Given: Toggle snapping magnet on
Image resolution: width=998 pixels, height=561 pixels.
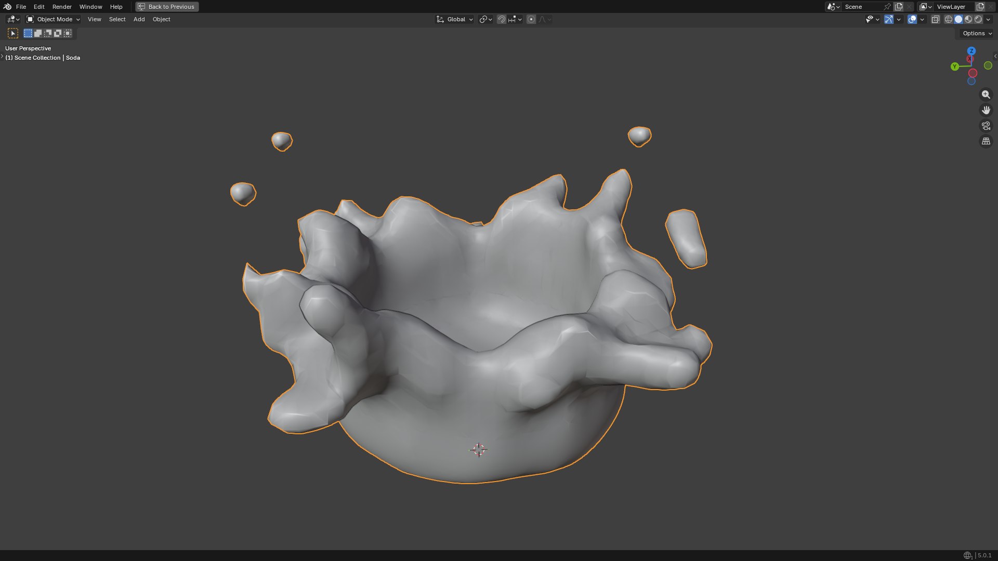Looking at the screenshot, I should point(501,19).
